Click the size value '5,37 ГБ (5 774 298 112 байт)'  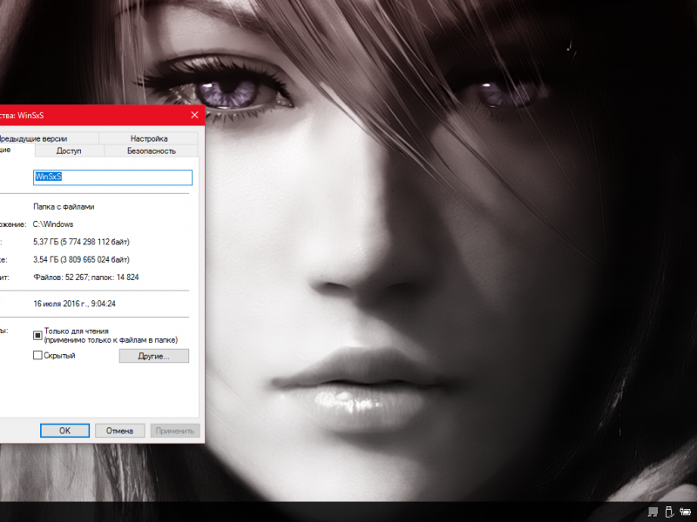pyautogui.click(x=81, y=242)
